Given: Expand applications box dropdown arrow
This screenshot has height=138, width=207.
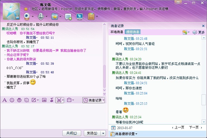Looking at the screenshot, I should point(97,17).
